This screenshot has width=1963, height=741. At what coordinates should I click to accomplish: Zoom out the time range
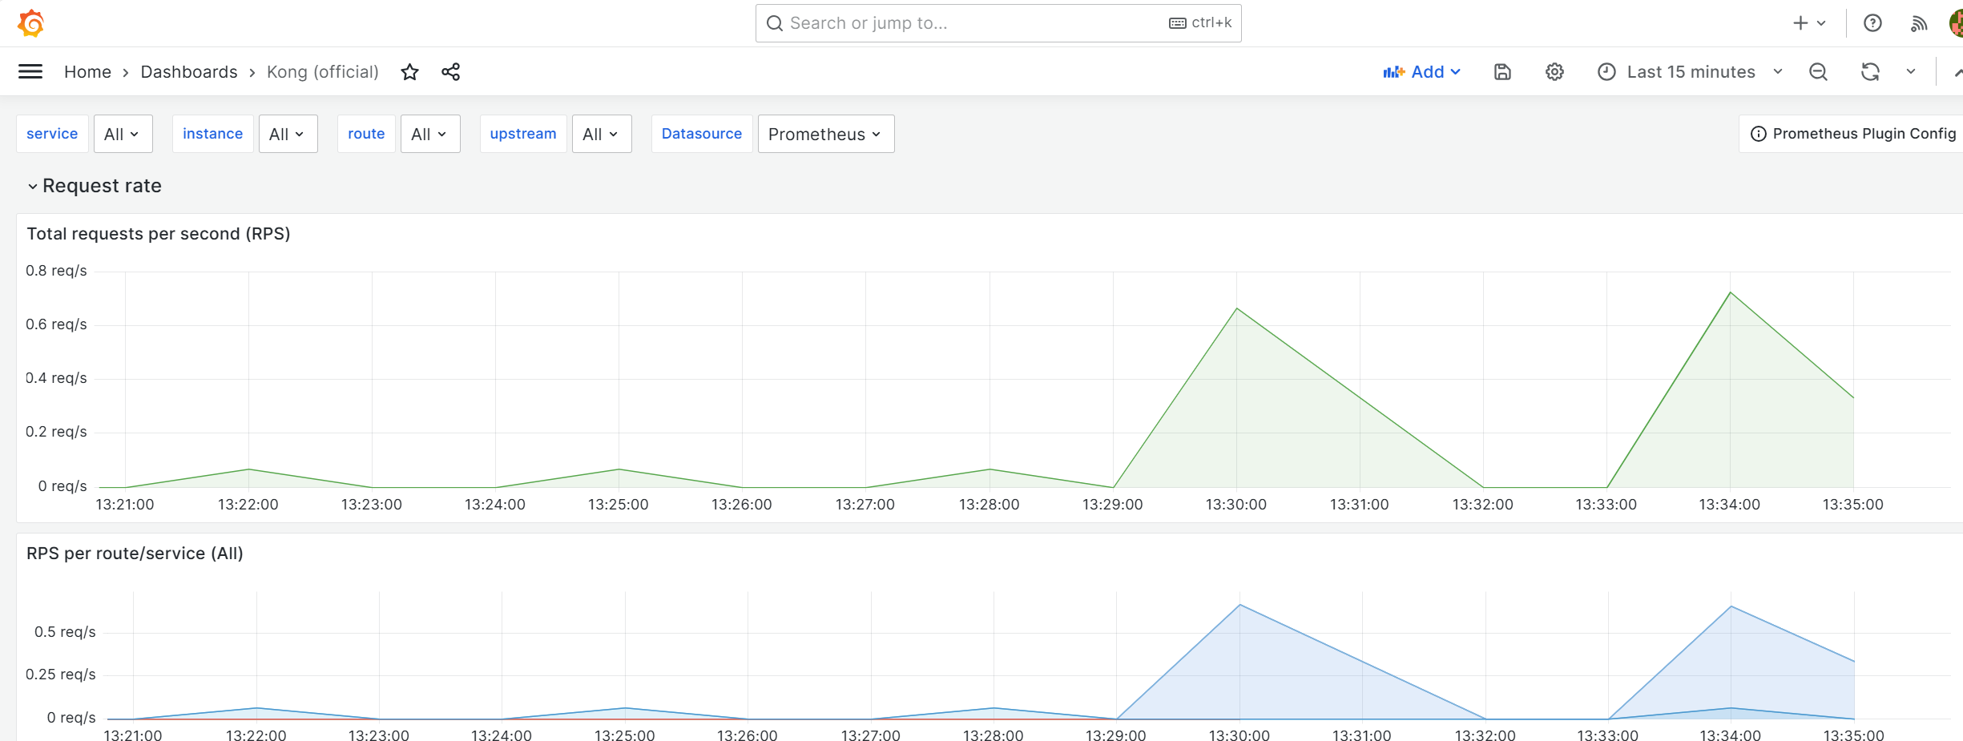point(1818,72)
